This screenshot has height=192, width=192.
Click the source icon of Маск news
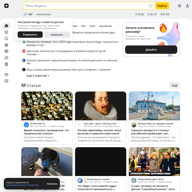(x=24, y=69)
